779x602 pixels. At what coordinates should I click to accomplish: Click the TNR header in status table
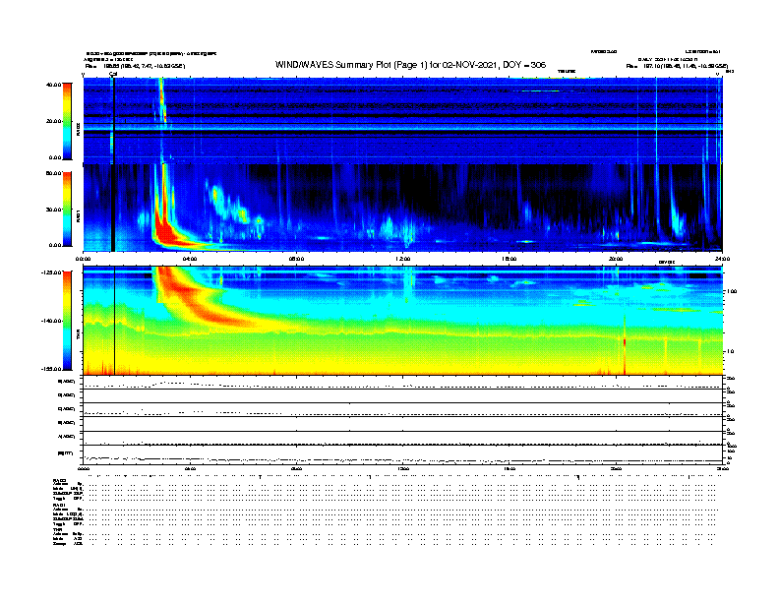(57, 529)
